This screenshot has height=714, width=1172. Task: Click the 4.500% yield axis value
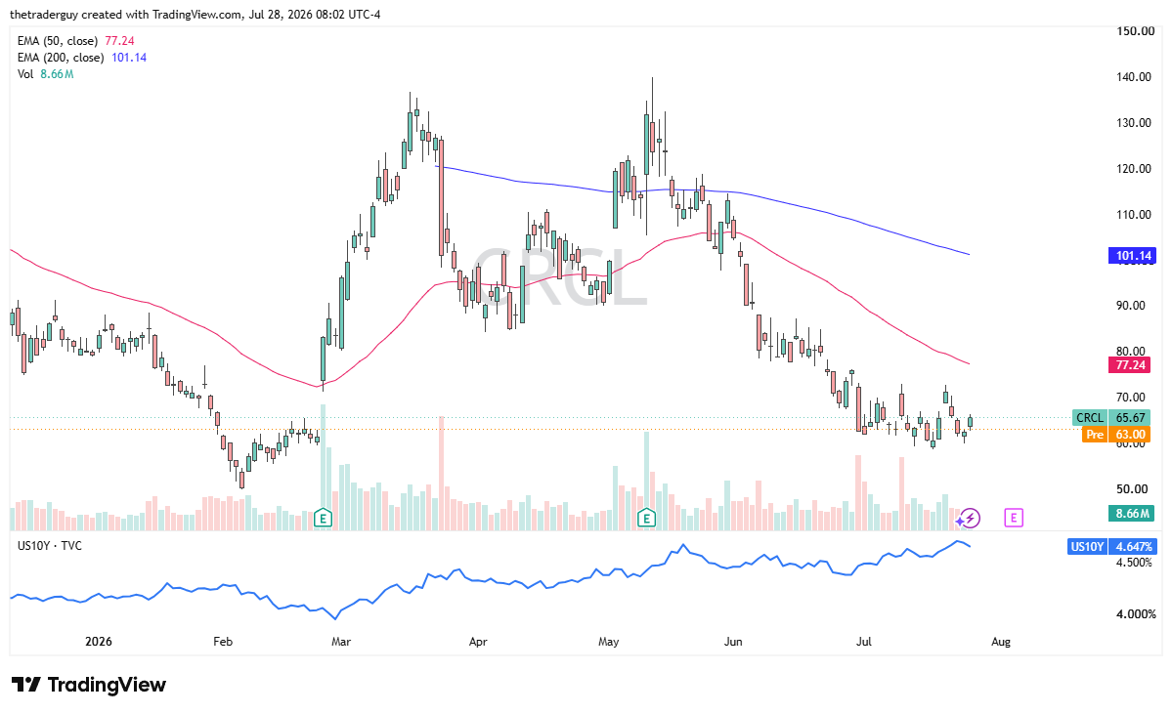coord(1134,563)
